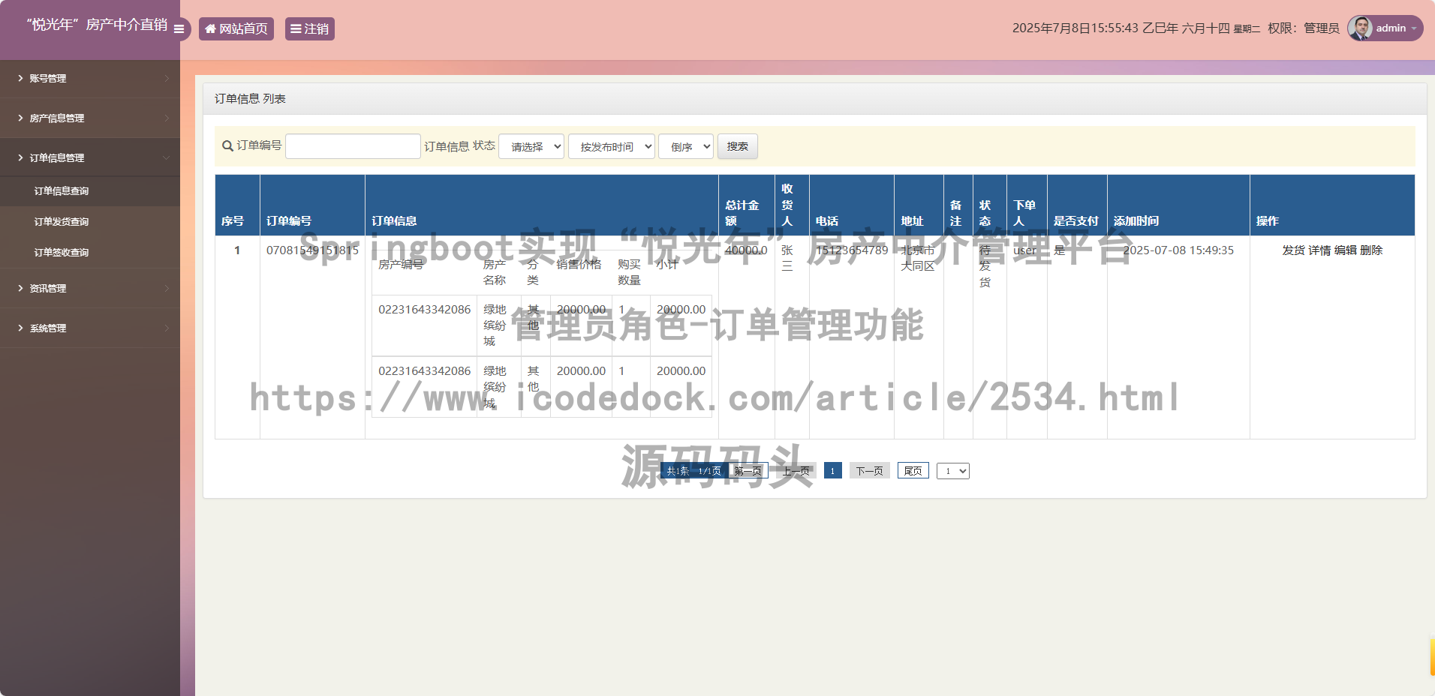Viewport: 1435px width, 696px height.
Task: Click 上一页 previous page button
Action: click(x=796, y=471)
